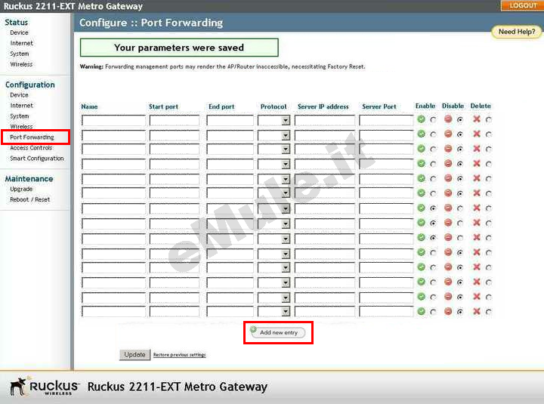Select the Disable radio button in the seventh row
Image resolution: width=544 pixels, height=404 pixels.
point(460,208)
